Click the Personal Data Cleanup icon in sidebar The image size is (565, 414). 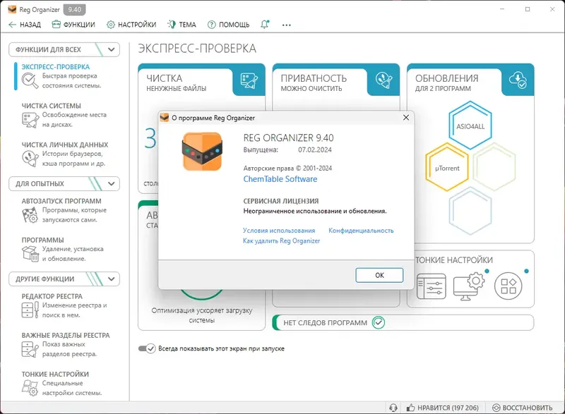(30, 159)
